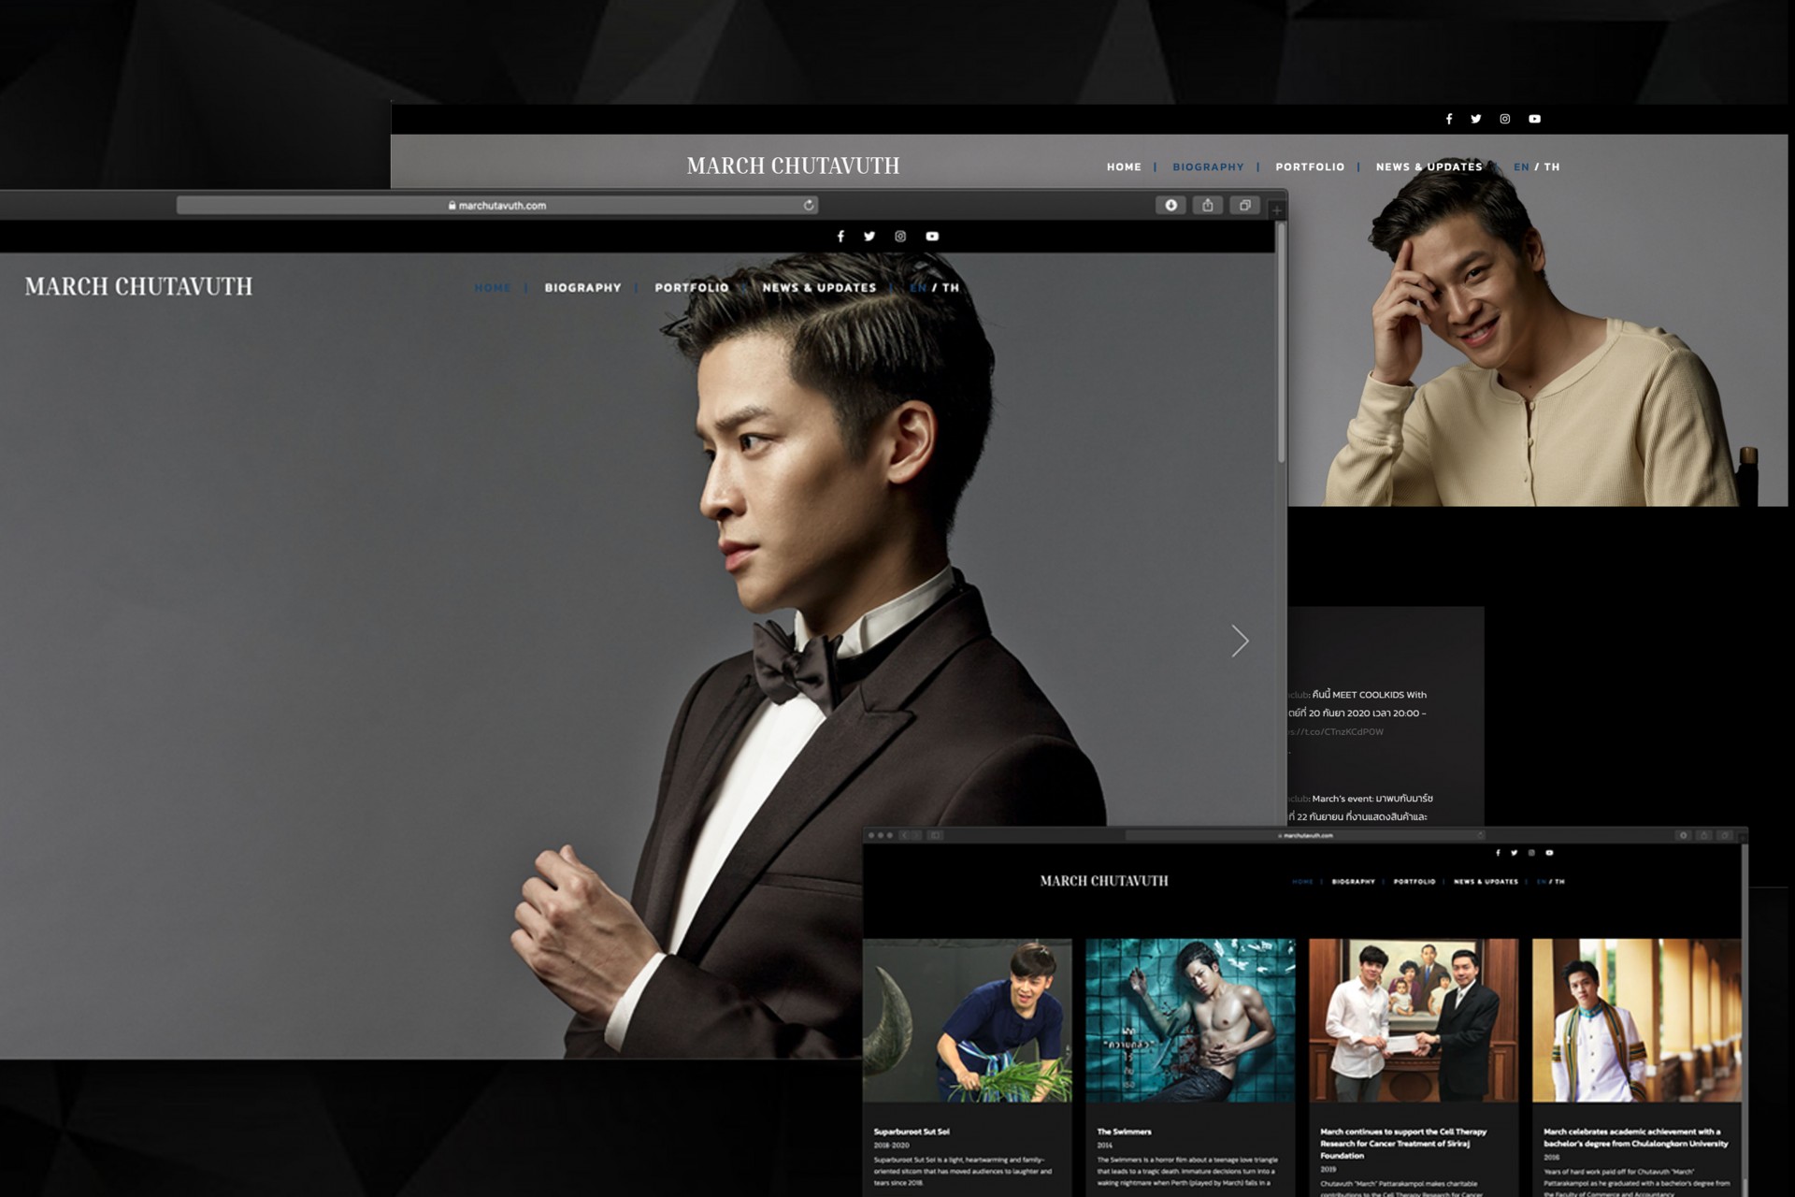Open the NEWS & UPDATES page link
1795x1197 pixels.
819,288
